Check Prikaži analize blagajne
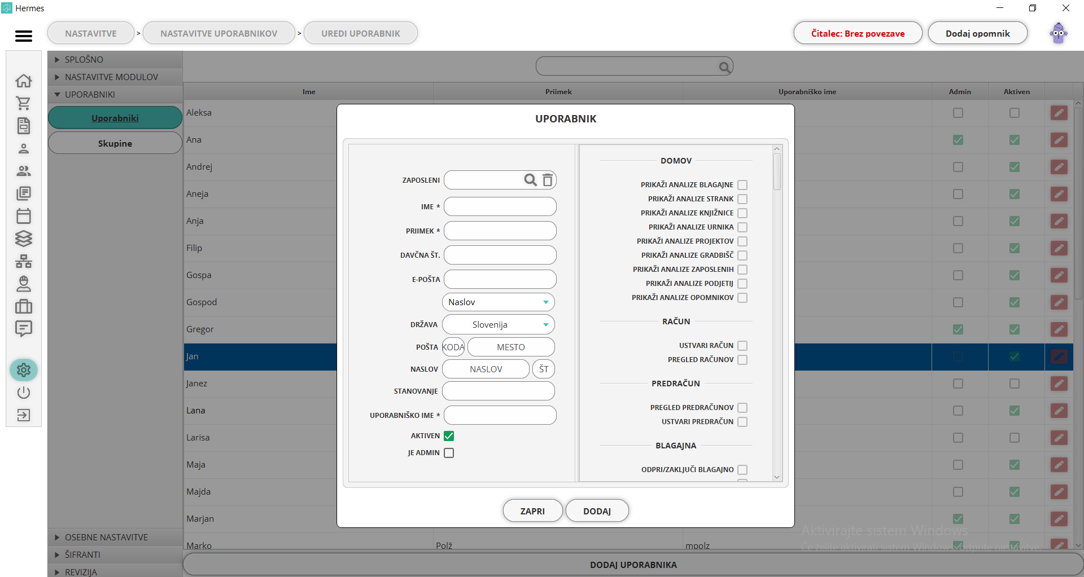Screen dimensions: 1084x577 coord(742,185)
